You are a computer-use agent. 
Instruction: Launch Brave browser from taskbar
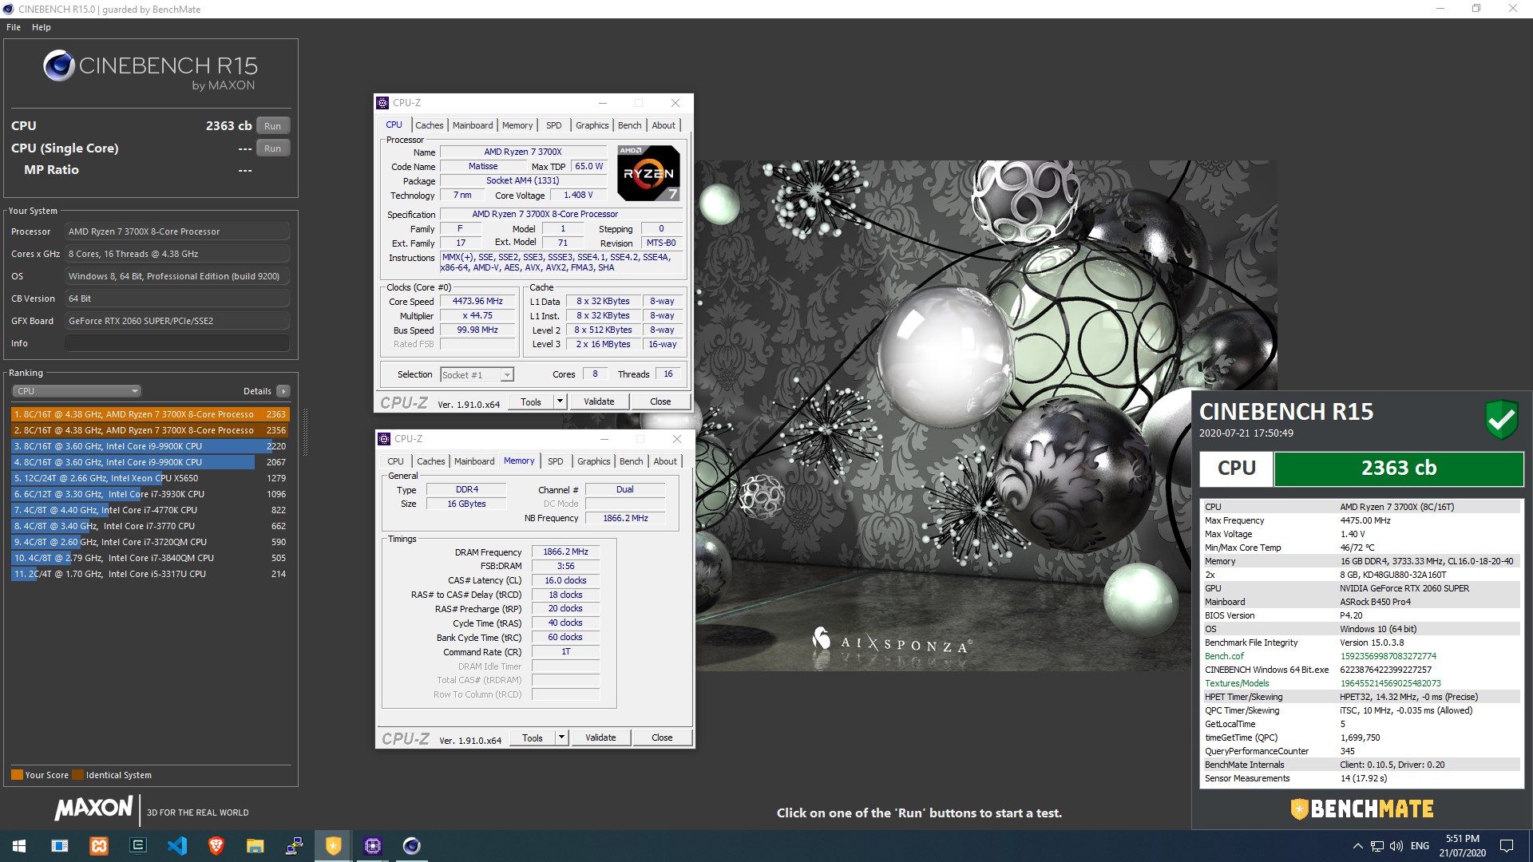216,846
